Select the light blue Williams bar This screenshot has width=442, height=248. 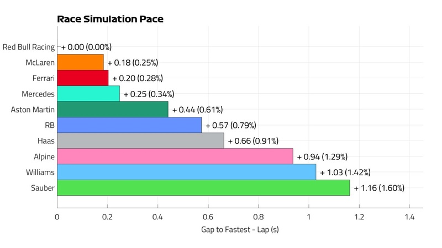(x=186, y=172)
